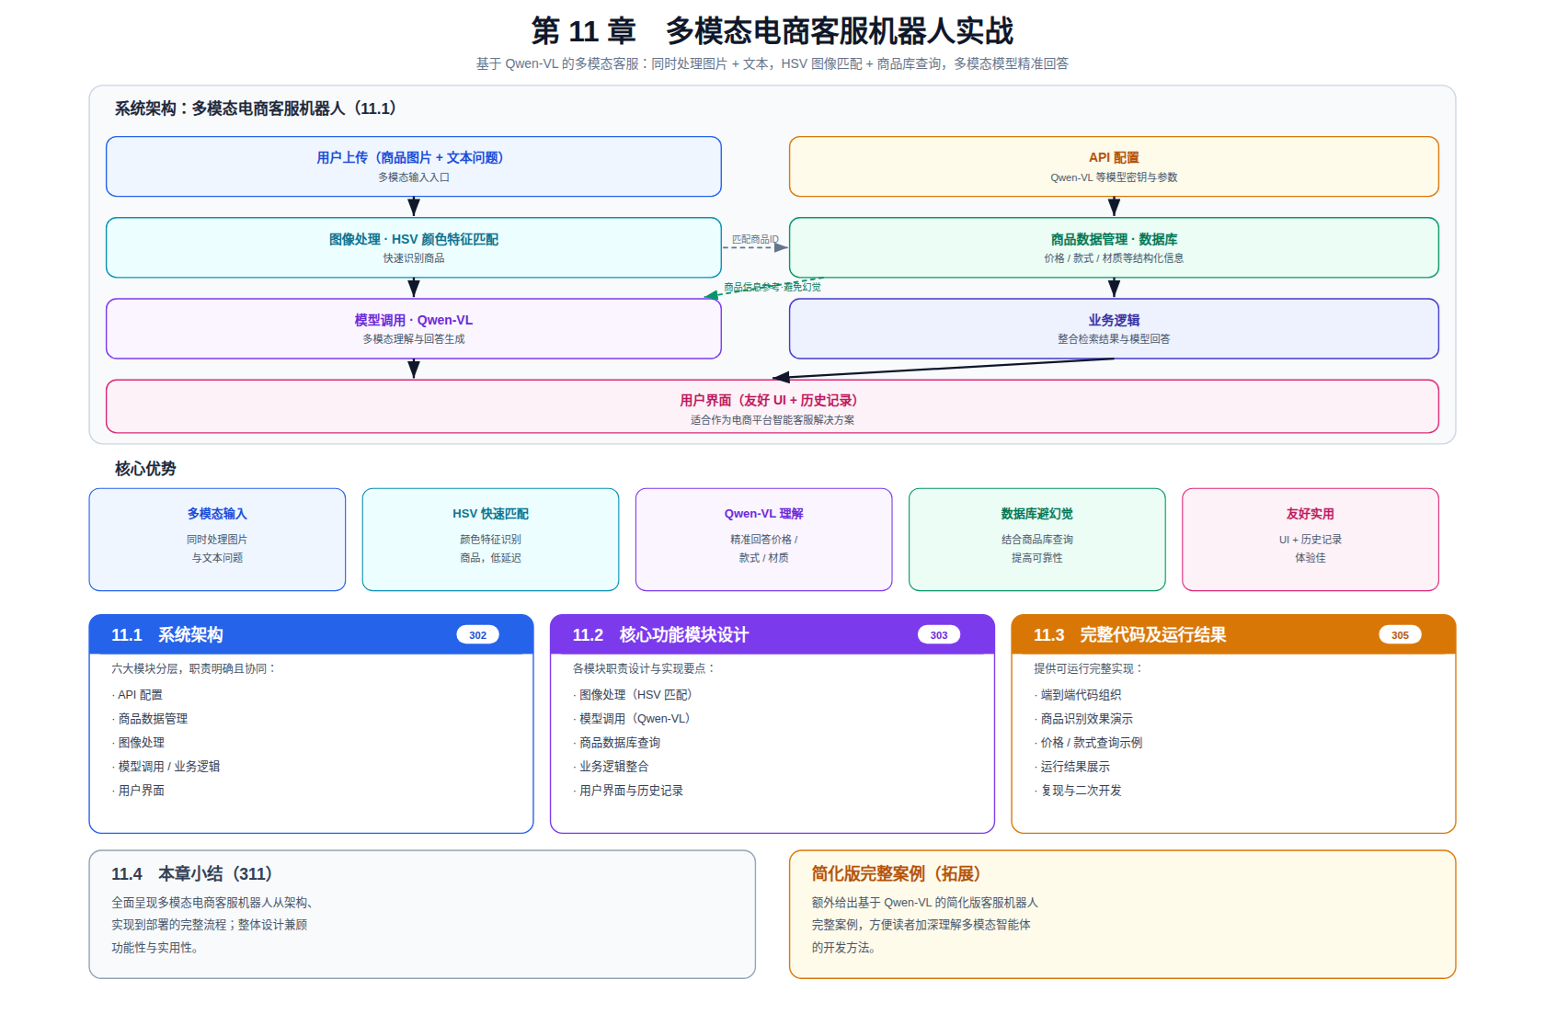This screenshot has height=1014, width=1545.
Task: Click the list item 图像处理（HSV 匹配）
Action: click(x=633, y=695)
